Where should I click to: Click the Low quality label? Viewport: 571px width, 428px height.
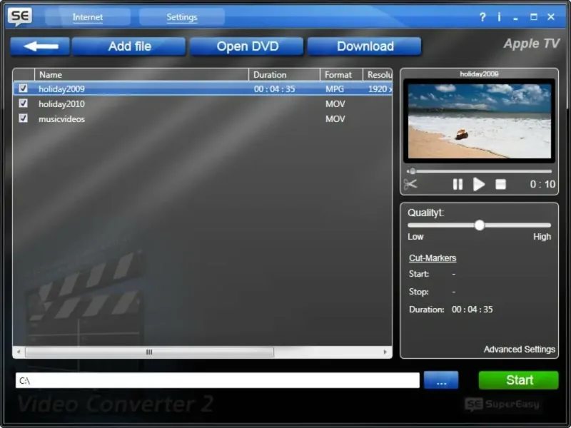[x=415, y=237]
